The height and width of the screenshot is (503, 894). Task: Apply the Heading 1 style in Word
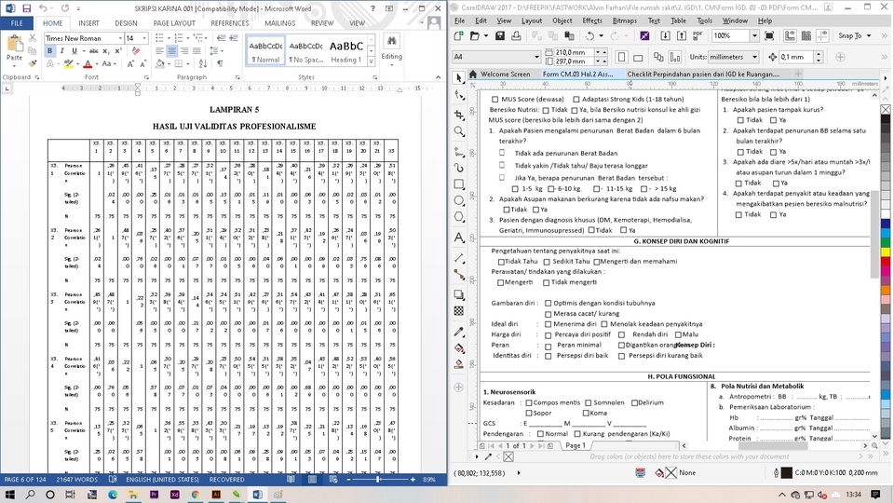tap(346, 50)
